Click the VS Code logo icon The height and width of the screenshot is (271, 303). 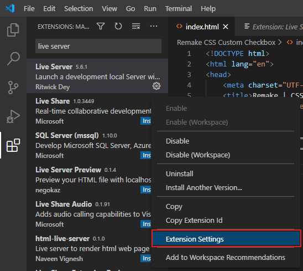(10, 8)
